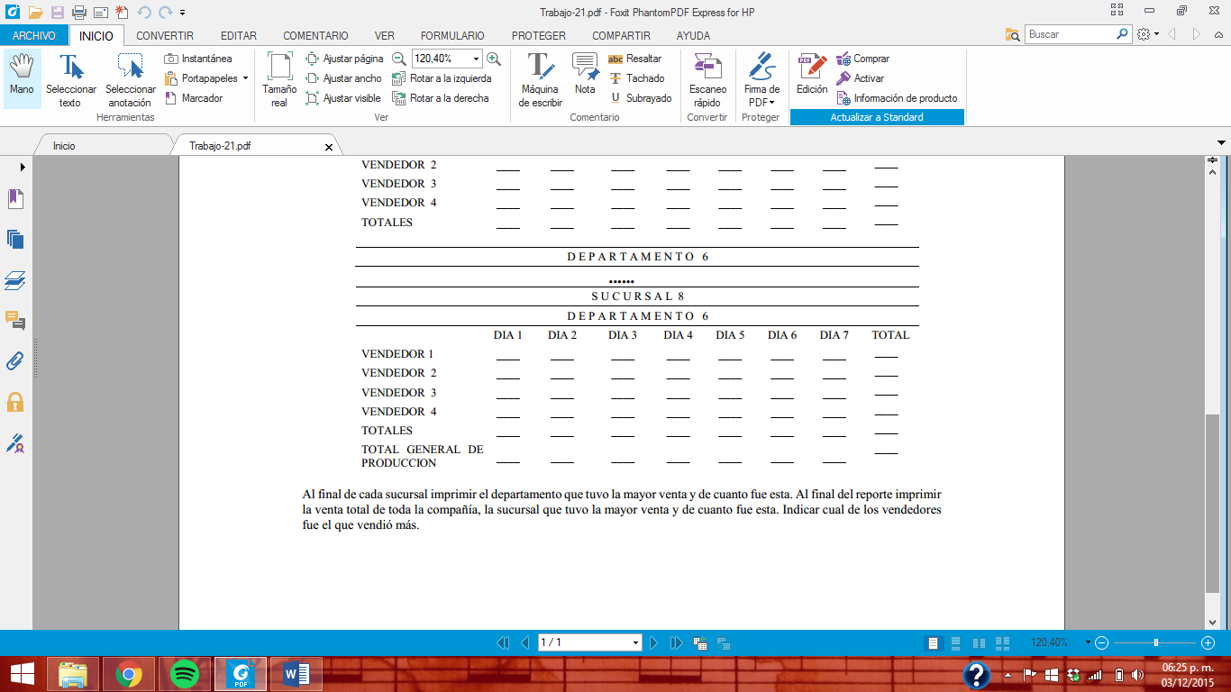Open the ARCHIVO menu
The image size is (1231, 692).
(34, 36)
